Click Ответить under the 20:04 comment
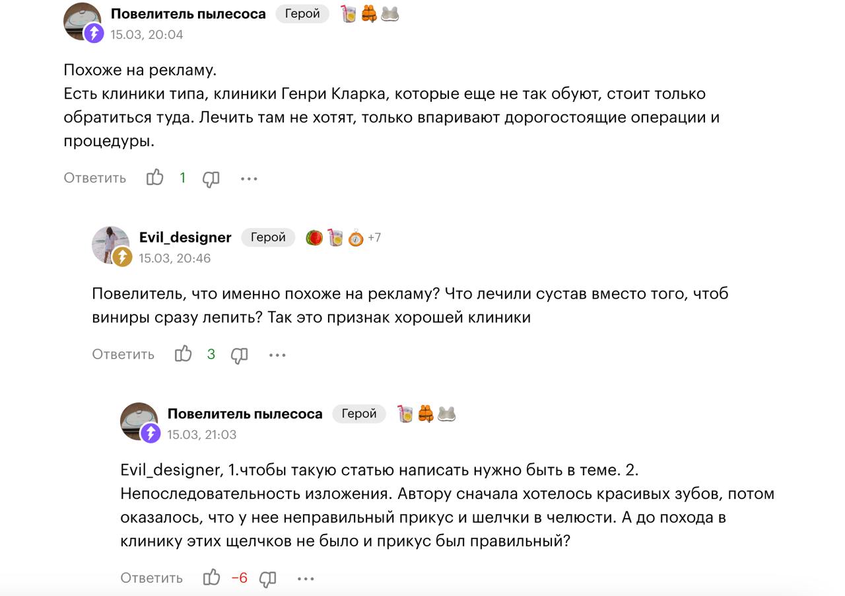This screenshot has height=596, width=845. (94, 178)
